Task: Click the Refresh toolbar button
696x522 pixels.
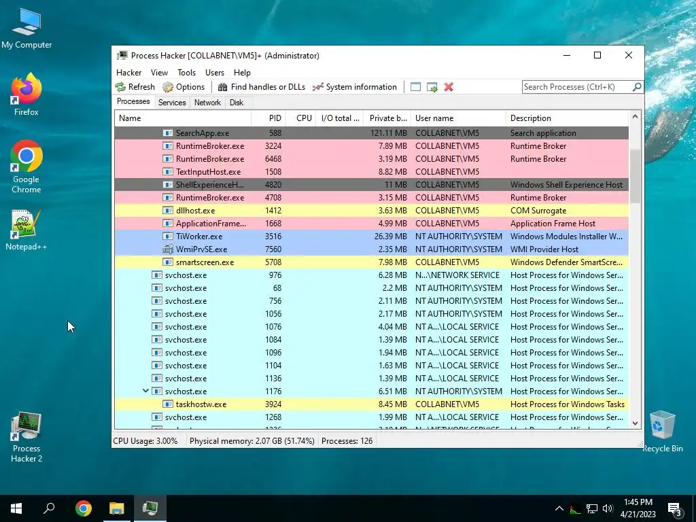Action: click(x=135, y=87)
